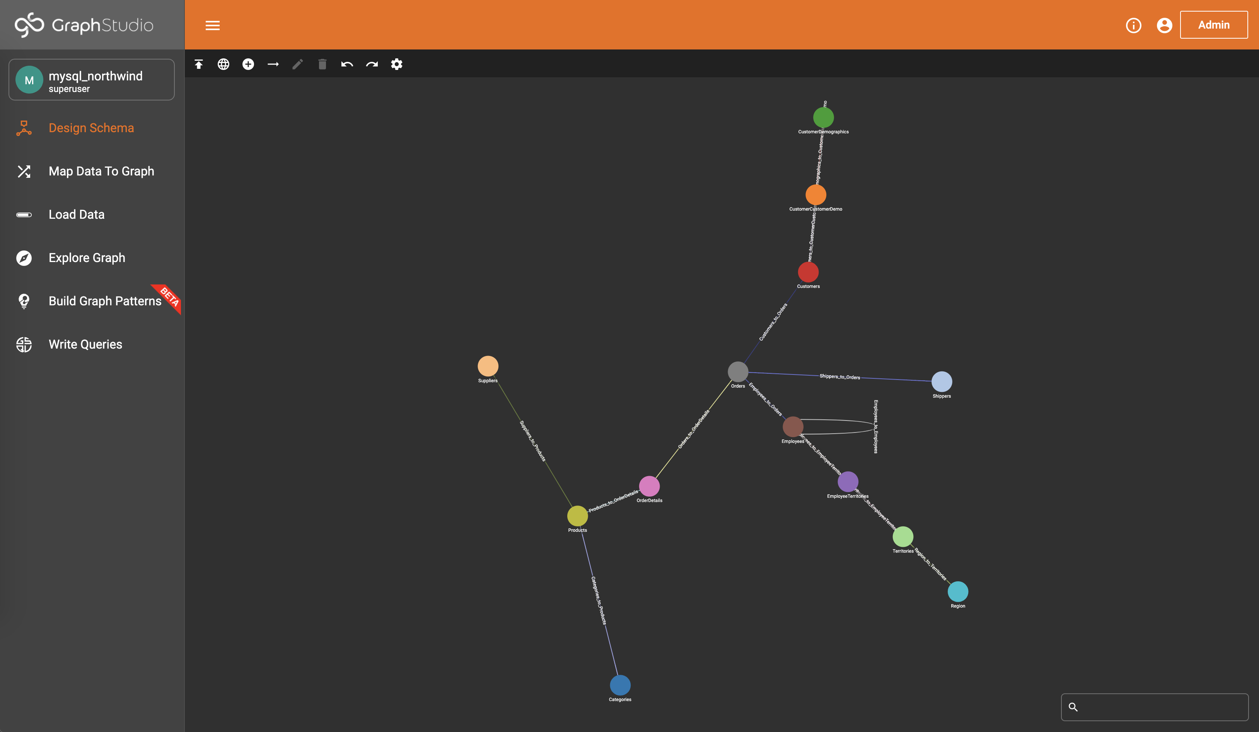Delete selected element with trash icon
The image size is (1259, 732).
pos(322,64)
